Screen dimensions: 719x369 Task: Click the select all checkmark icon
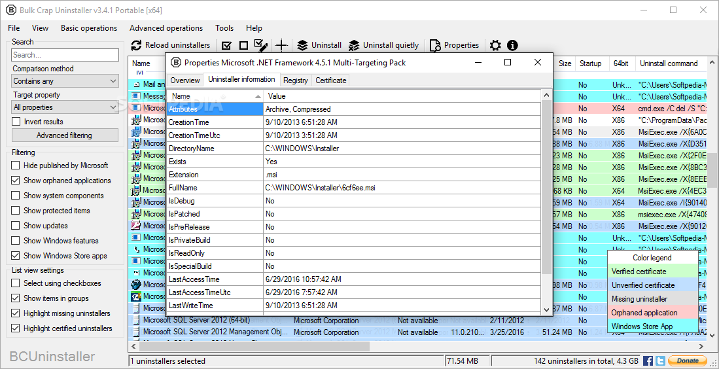coord(226,45)
